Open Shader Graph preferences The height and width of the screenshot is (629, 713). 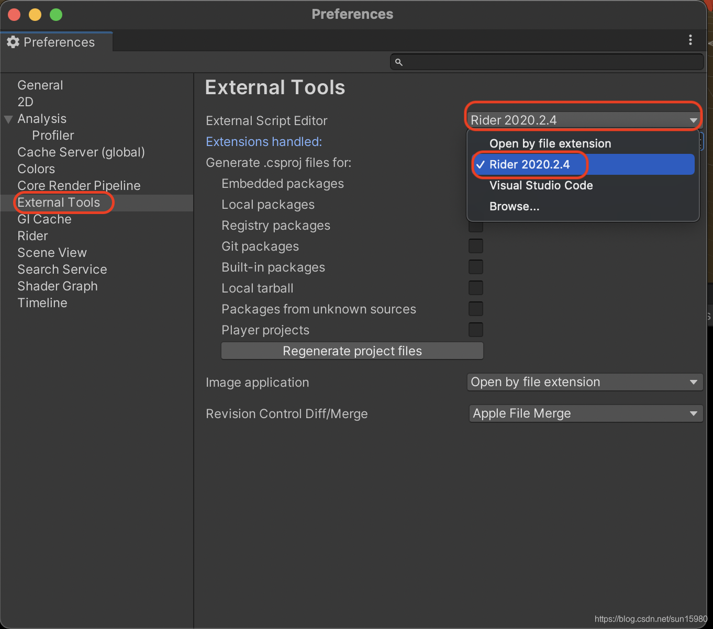pyautogui.click(x=58, y=286)
